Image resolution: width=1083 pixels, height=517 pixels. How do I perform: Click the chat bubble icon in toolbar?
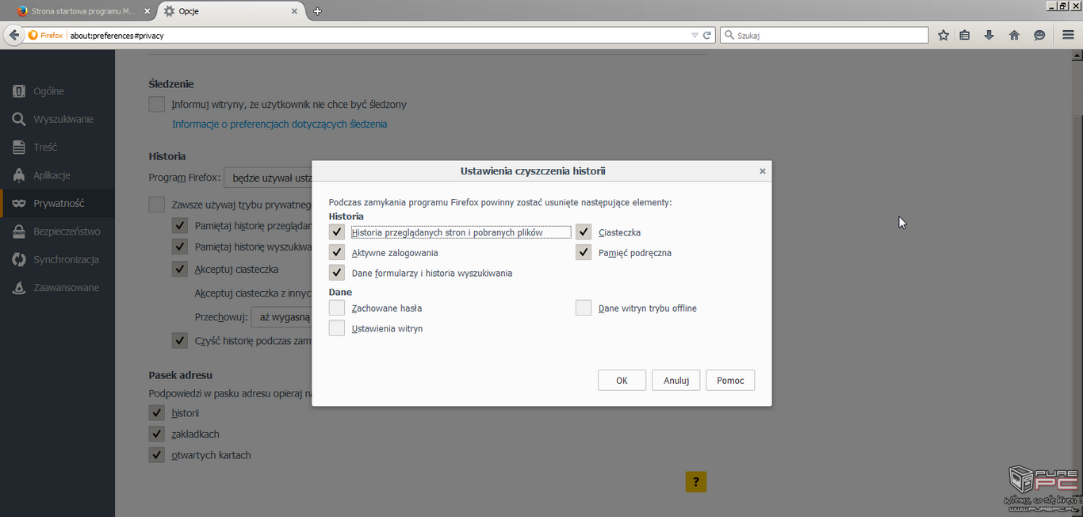(x=1039, y=36)
